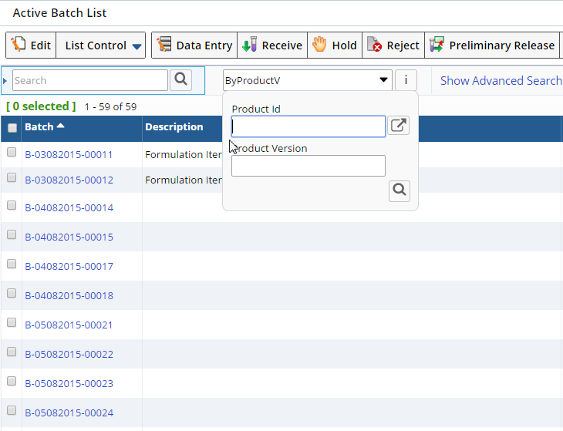Click the Batch sort arrow

click(61, 126)
